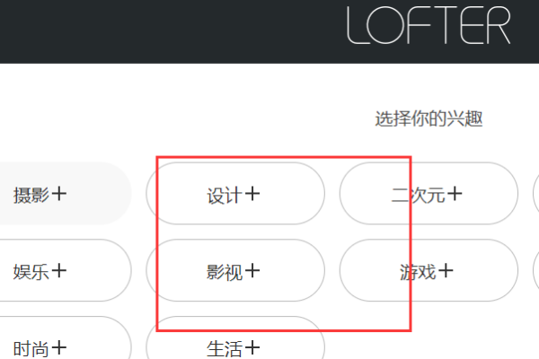Click the 选择你的兴趣 heading text
Image resolution: width=539 pixels, height=359 pixels.
click(429, 118)
